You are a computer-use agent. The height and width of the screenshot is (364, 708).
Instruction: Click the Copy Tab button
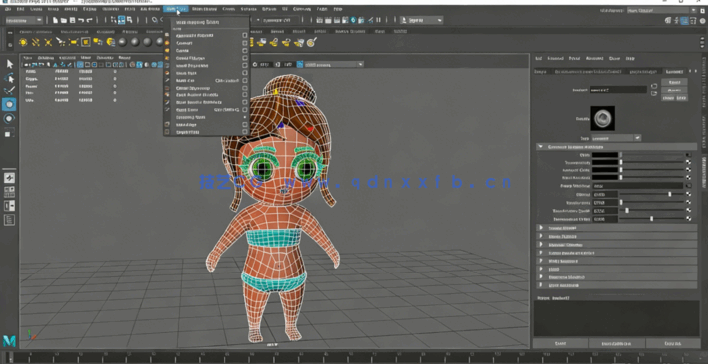tap(673, 344)
